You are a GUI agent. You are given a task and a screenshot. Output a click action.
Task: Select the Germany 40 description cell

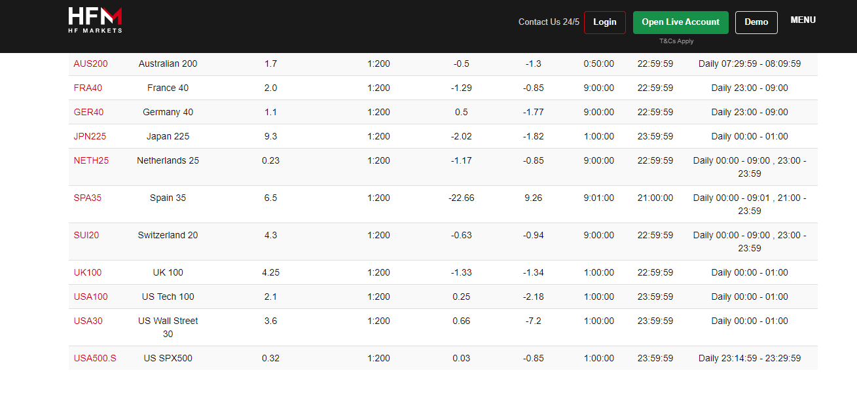coord(168,112)
